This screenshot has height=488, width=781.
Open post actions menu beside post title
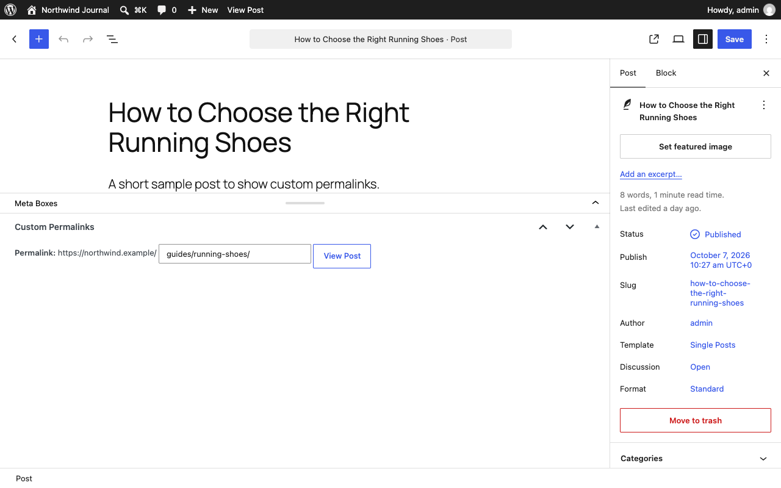(764, 105)
